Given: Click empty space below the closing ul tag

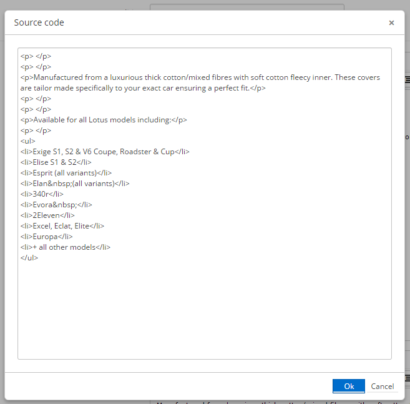Looking at the screenshot, I should 204,306.
